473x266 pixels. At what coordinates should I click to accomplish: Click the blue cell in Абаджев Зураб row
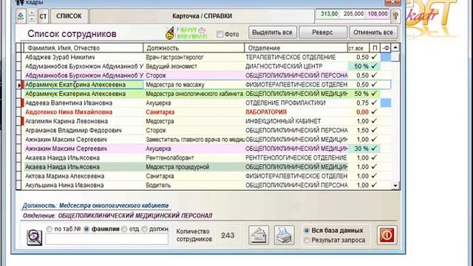click(386, 57)
